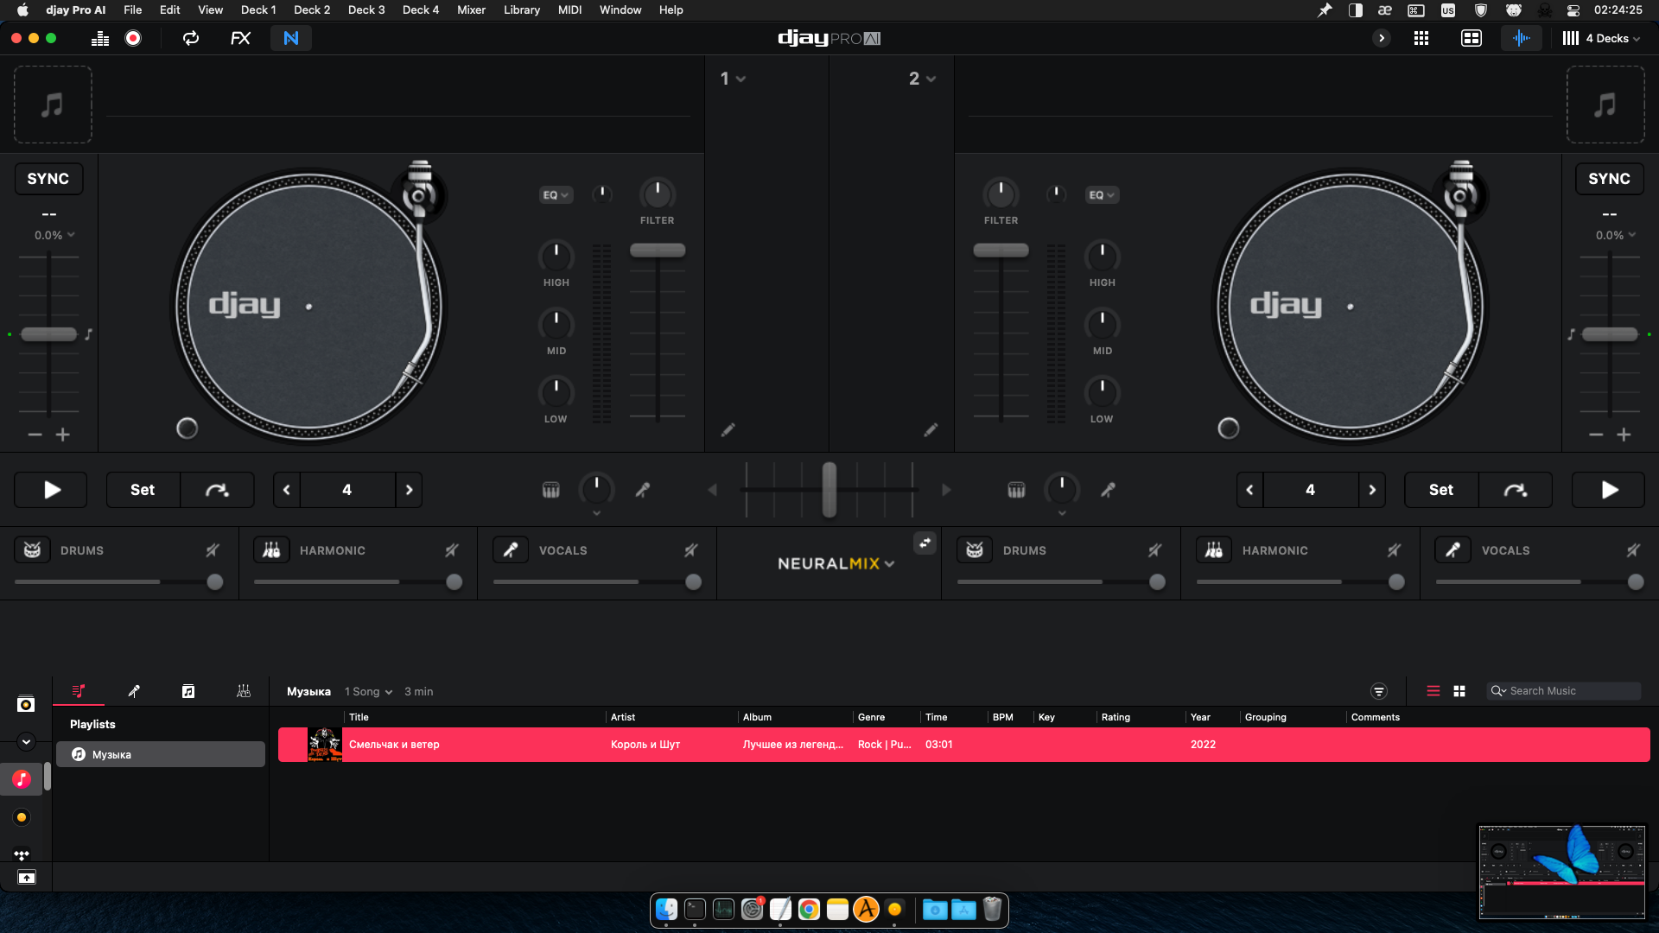Click the right-arrow expand button in toolbar
1659x933 pixels.
click(1382, 38)
